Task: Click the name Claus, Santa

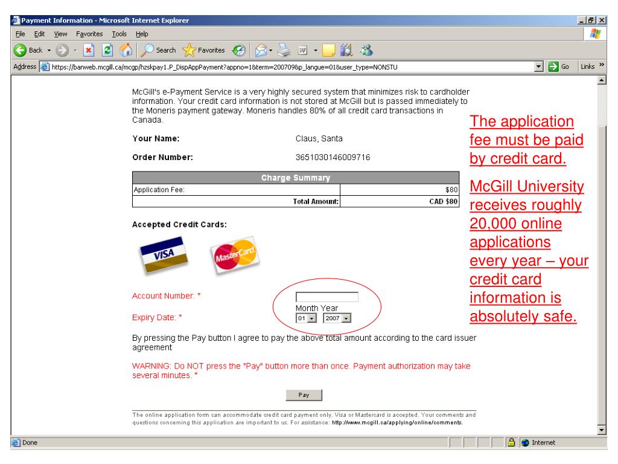Action: pyautogui.click(x=319, y=138)
